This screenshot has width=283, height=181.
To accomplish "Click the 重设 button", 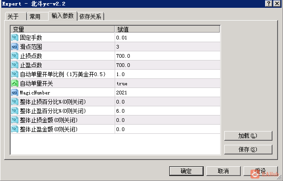I will click(261, 171).
